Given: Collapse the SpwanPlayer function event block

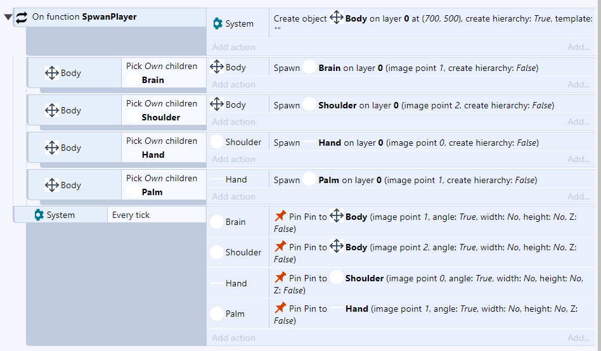Looking at the screenshot, I should pos(8,17).
